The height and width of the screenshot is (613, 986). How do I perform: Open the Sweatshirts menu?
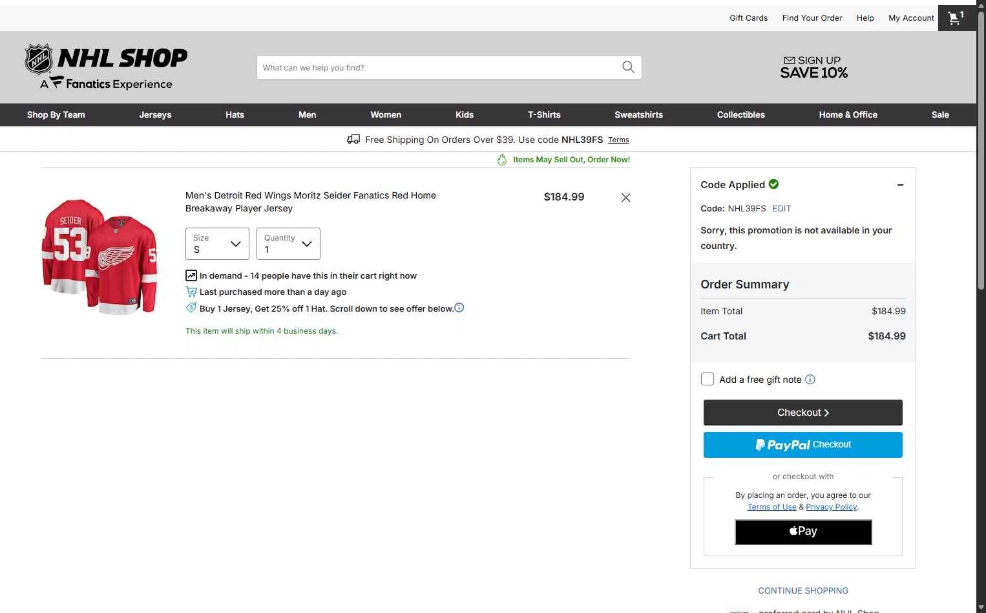(639, 114)
